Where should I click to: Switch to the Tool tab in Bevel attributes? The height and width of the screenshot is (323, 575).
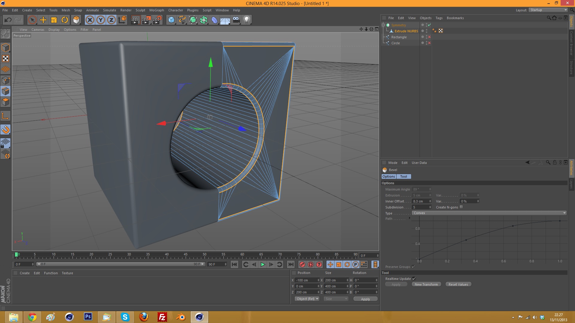pos(403,176)
